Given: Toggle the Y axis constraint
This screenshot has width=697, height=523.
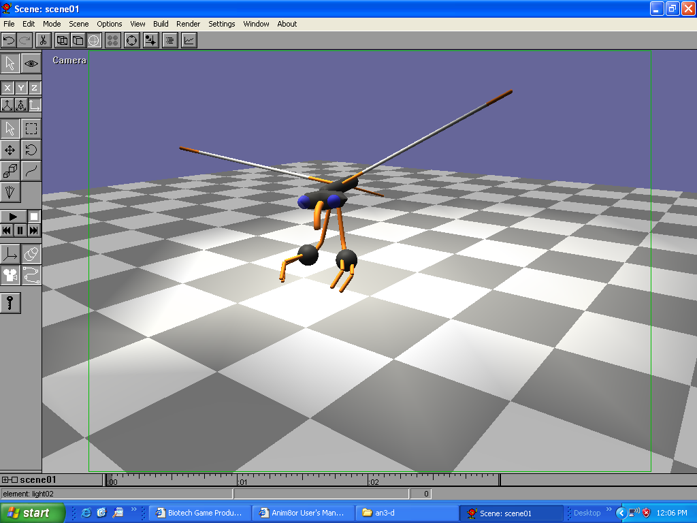Looking at the screenshot, I should (x=21, y=88).
